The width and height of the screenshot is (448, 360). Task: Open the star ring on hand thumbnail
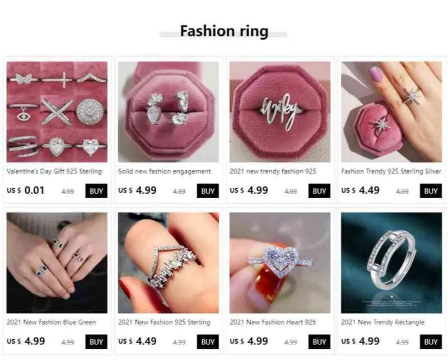click(x=391, y=112)
